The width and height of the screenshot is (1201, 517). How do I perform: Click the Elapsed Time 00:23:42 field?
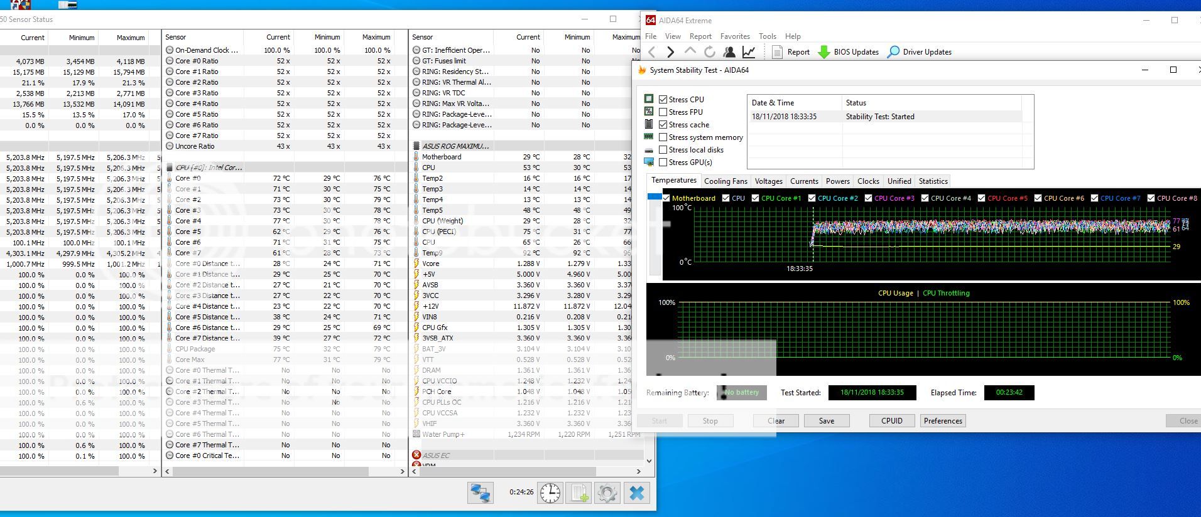tap(1009, 393)
